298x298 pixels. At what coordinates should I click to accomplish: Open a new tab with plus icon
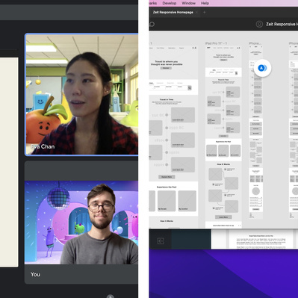tap(205, 12)
